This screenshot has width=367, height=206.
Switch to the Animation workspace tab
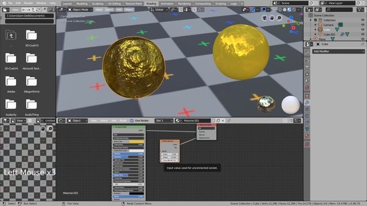(x=167, y=4)
